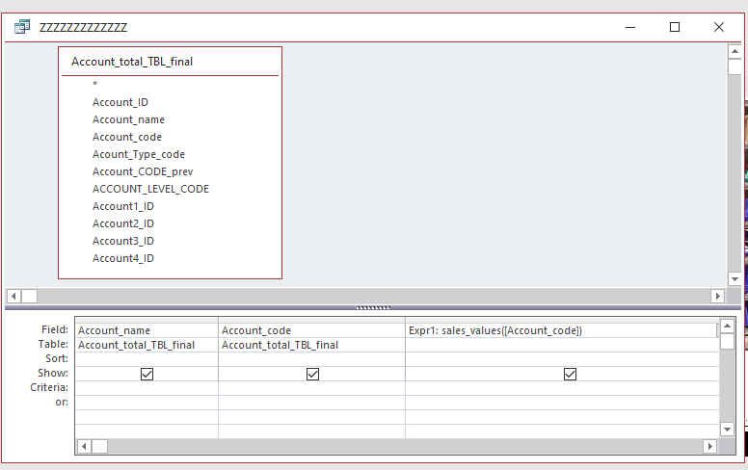Close the ZZZZZZZZZZZZZ query window
The image size is (748, 470).
tap(719, 27)
